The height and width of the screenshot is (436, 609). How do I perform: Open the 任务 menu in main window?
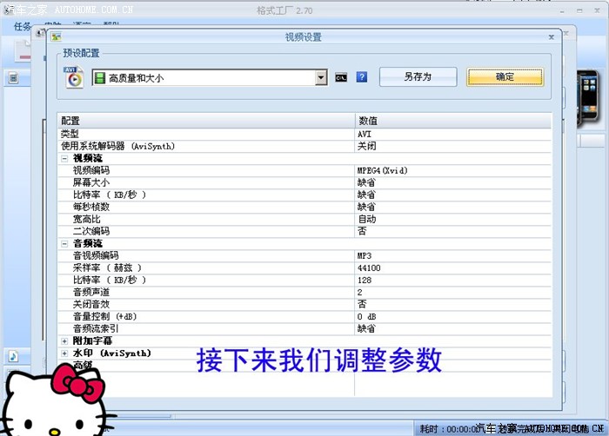22,26
